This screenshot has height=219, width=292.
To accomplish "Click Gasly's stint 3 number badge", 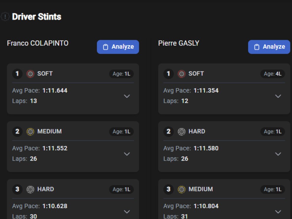I will coord(168,189).
